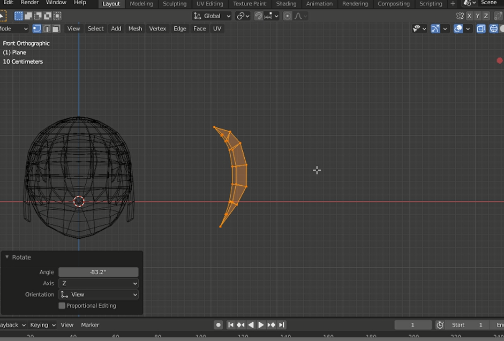Screen dimensions: 504x341
Task: Open the Add menu in viewport header
Action: pyautogui.click(x=116, y=28)
